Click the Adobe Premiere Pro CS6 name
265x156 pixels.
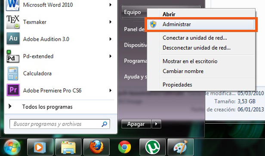tap(52, 90)
